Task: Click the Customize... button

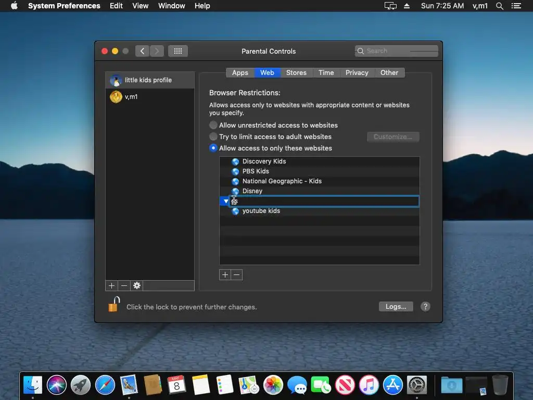Action: coord(393,137)
